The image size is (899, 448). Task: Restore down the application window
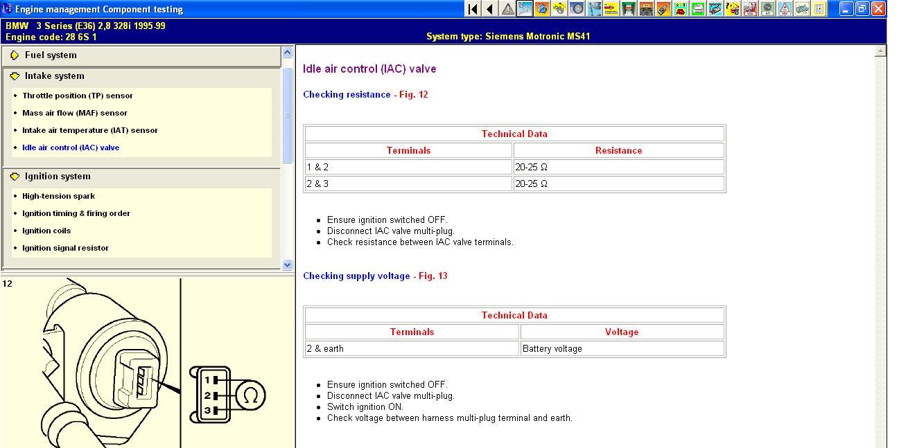point(862,9)
